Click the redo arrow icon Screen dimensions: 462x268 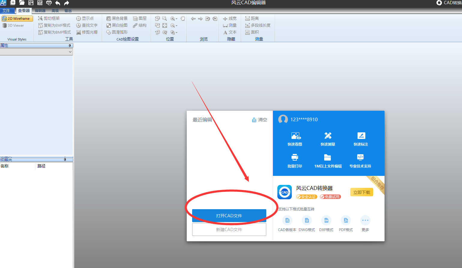(x=66, y=3)
